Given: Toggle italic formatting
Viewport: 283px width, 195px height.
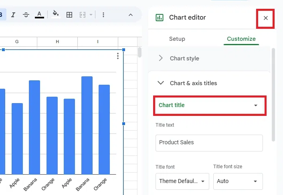Looking at the screenshot, I should (13, 15).
